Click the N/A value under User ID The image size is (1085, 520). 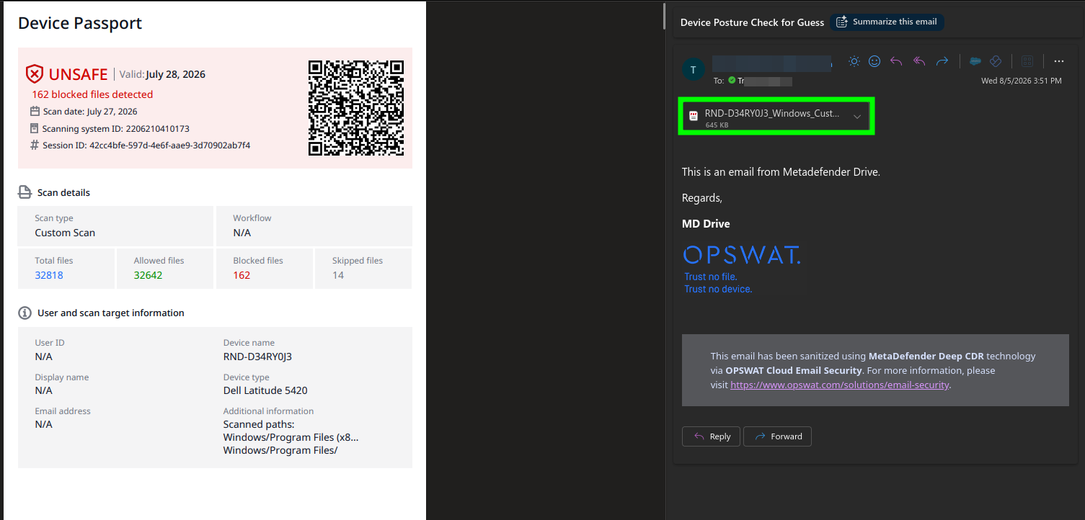pyautogui.click(x=44, y=357)
